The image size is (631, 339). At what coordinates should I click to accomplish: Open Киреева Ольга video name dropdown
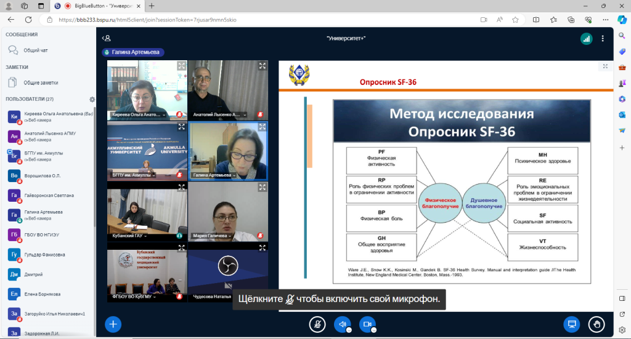click(x=165, y=114)
